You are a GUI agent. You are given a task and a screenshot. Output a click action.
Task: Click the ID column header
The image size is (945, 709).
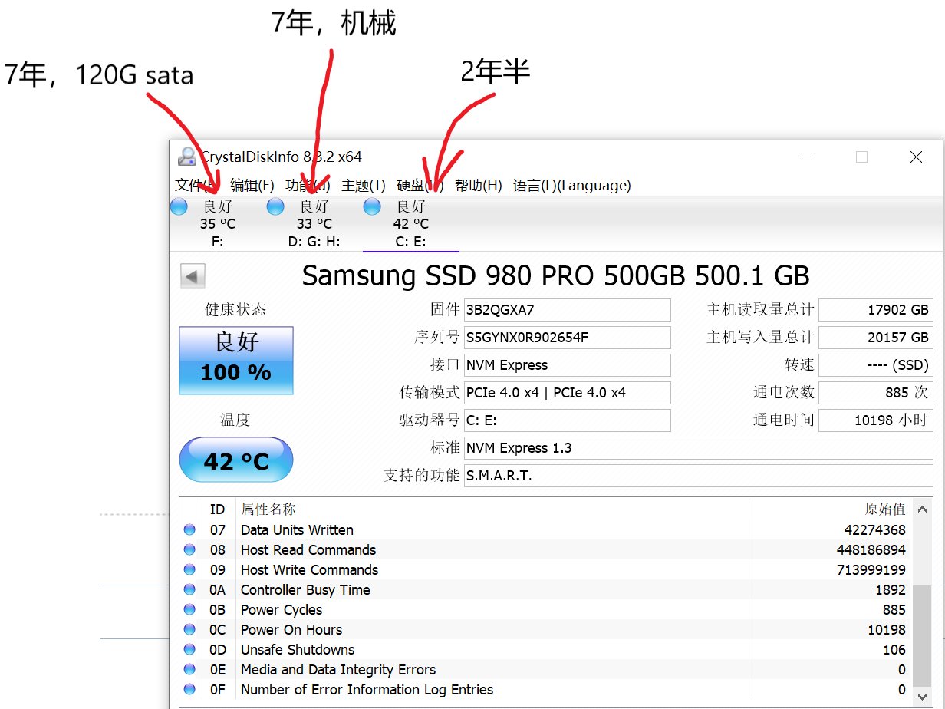[x=218, y=509]
